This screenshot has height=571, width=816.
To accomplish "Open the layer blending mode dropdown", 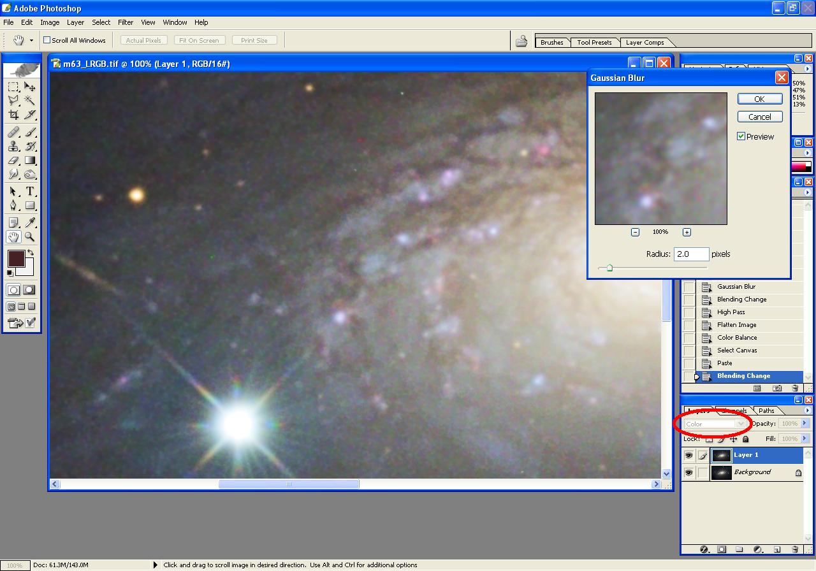I will click(715, 424).
